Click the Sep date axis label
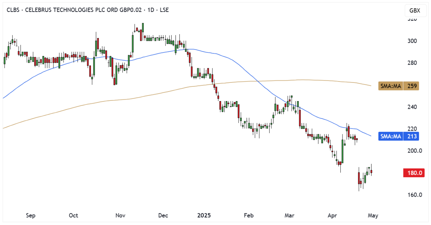The height and width of the screenshot is (225, 431). coord(31,216)
